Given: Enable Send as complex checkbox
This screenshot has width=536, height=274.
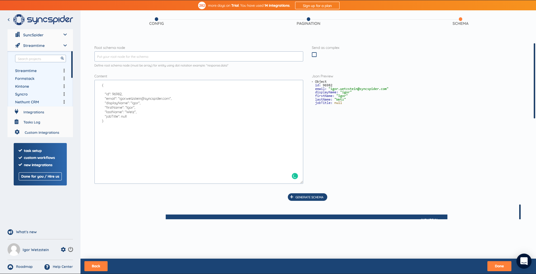Looking at the screenshot, I should tap(314, 54).
